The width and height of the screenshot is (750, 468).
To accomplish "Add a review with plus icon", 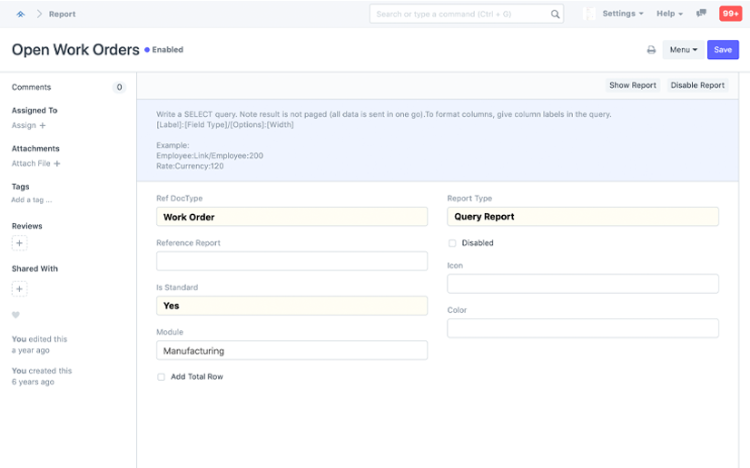I will (x=19, y=243).
